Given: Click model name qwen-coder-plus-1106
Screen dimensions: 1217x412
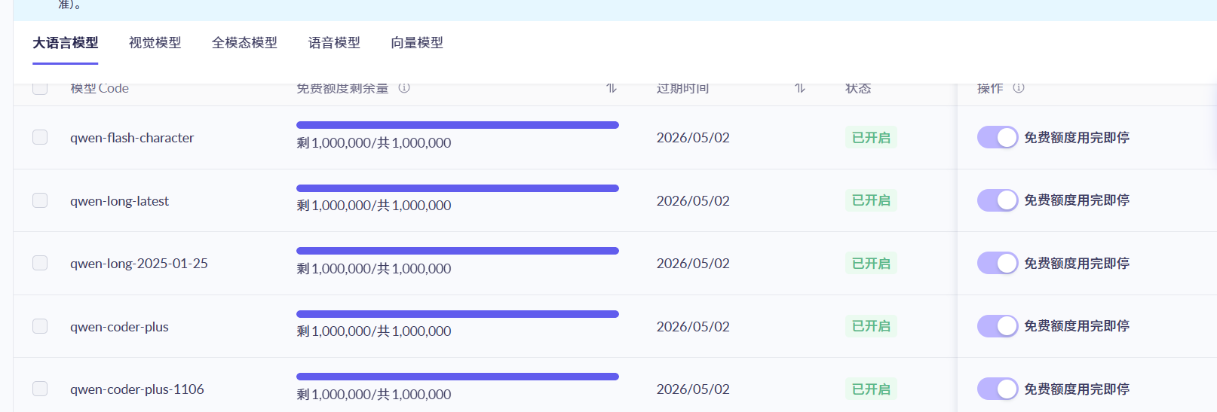Looking at the screenshot, I should coord(137,389).
